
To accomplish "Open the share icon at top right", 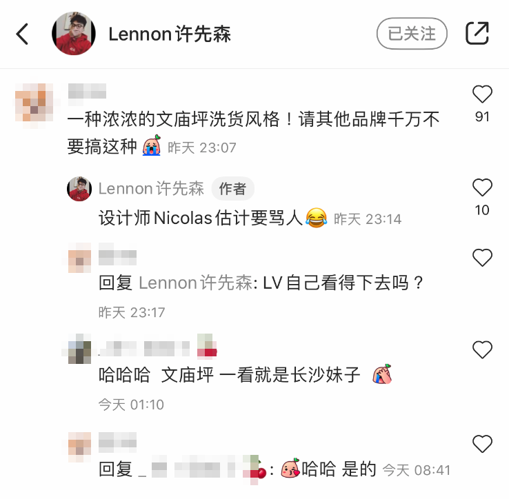I will (x=477, y=33).
